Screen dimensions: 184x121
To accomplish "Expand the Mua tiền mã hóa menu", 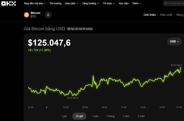I will pos(35,3).
